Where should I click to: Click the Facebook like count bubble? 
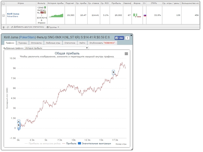tap(127, 38)
